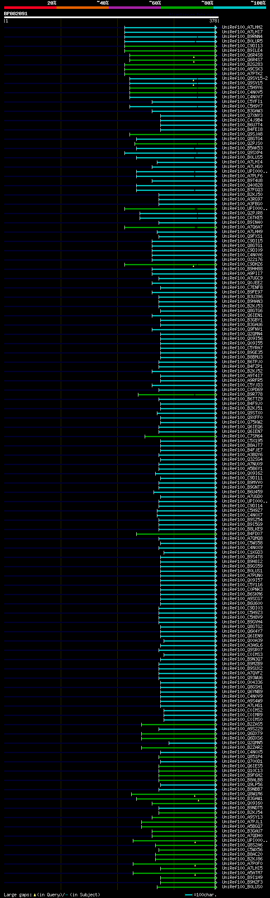Click the yellow gap marker on the Q8W1M6 row
This screenshot has width=270, height=898.
pyautogui.click(x=195, y=795)
